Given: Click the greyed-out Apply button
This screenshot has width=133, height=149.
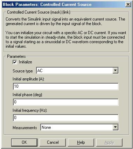Looking at the screenshot, I should pyautogui.click(x=109, y=142).
